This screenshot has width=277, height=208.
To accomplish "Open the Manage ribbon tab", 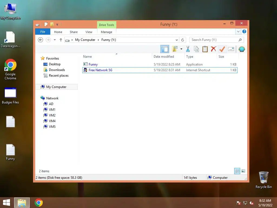I will click(x=107, y=32).
